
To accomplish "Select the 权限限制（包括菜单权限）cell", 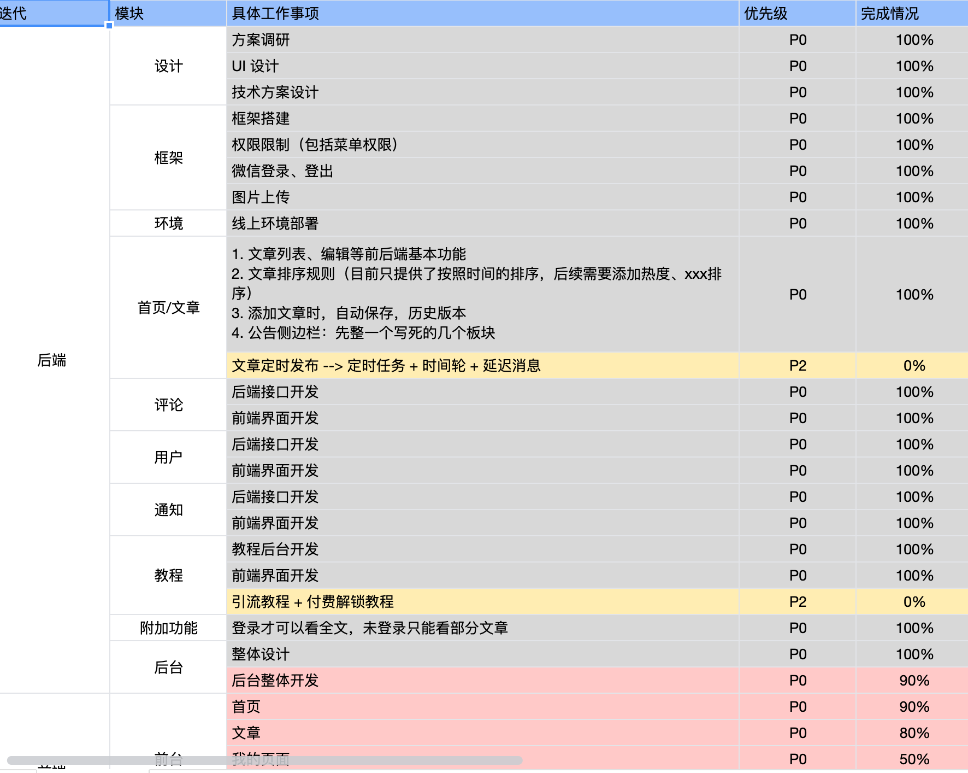I will point(482,145).
